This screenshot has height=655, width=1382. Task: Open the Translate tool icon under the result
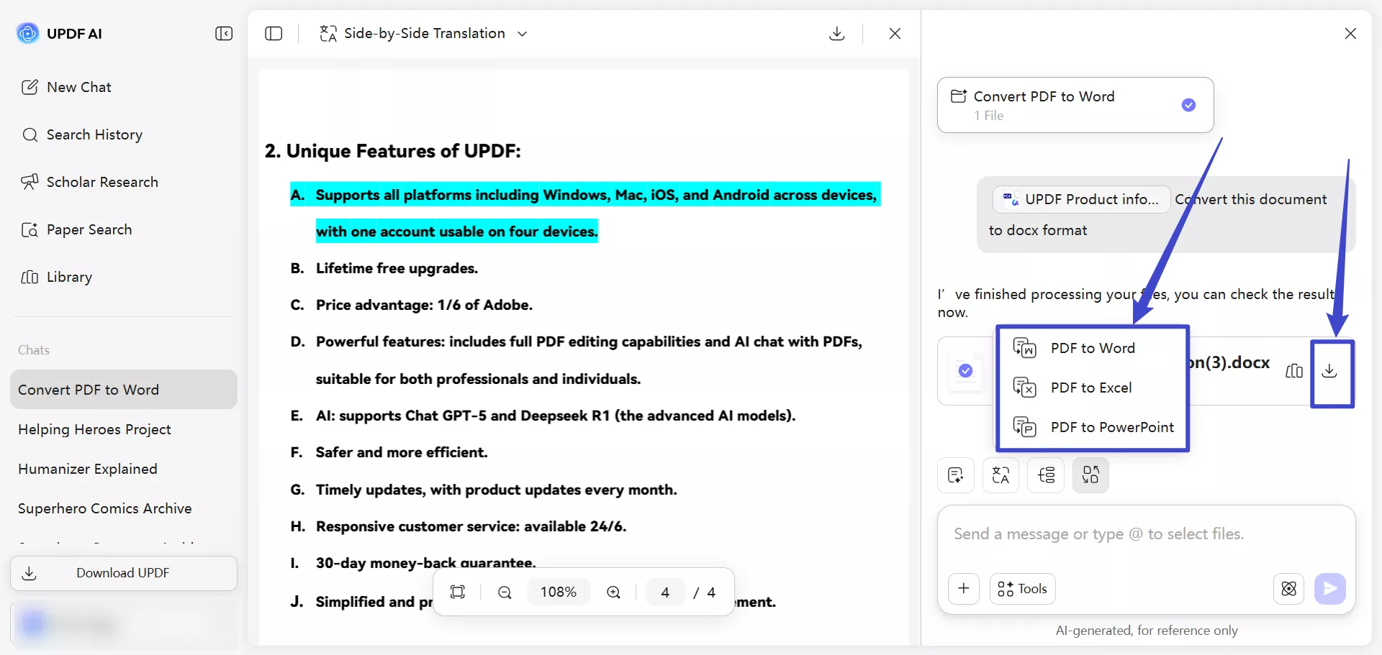click(x=1001, y=475)
